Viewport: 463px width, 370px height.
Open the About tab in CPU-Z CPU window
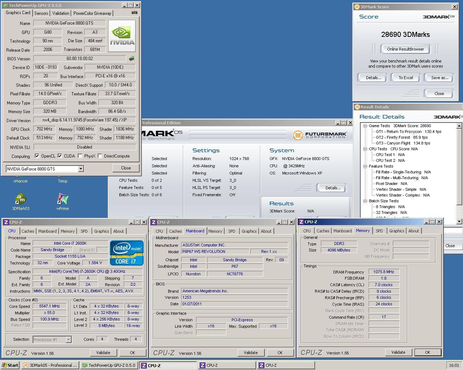tap(119, 231)
